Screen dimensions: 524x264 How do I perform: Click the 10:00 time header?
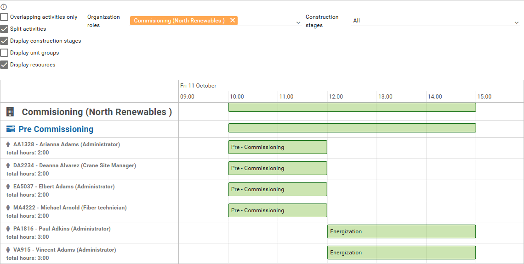(x=237, y=97)
